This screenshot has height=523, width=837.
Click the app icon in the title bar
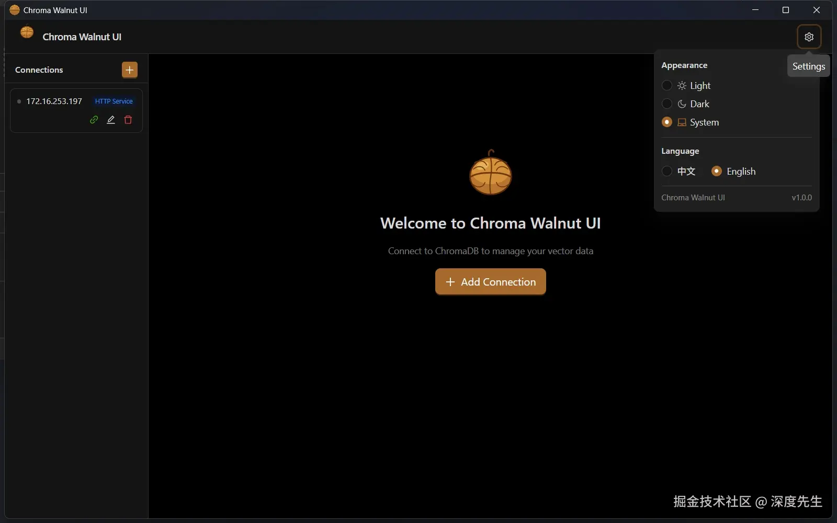click(14, 9)
